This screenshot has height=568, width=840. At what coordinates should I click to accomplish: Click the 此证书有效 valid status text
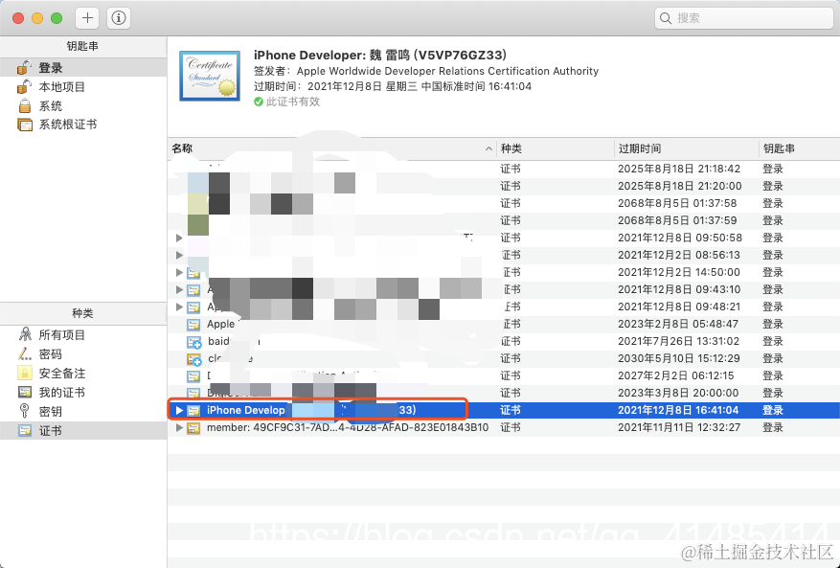click(292, 102)
